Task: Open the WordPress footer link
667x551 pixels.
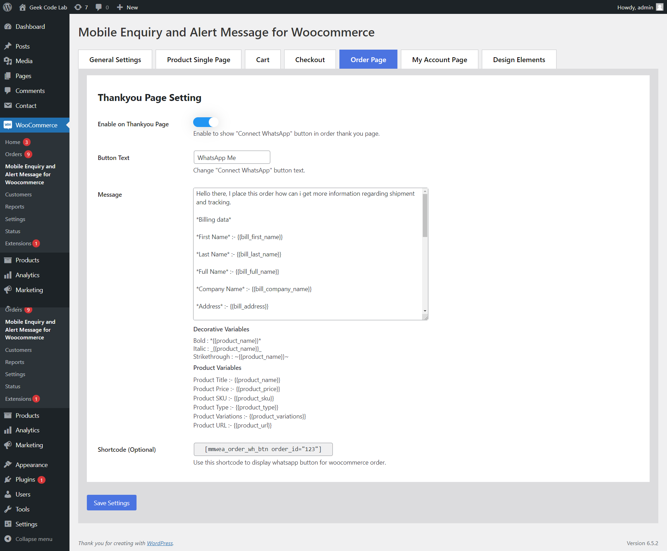Action: 160,543
